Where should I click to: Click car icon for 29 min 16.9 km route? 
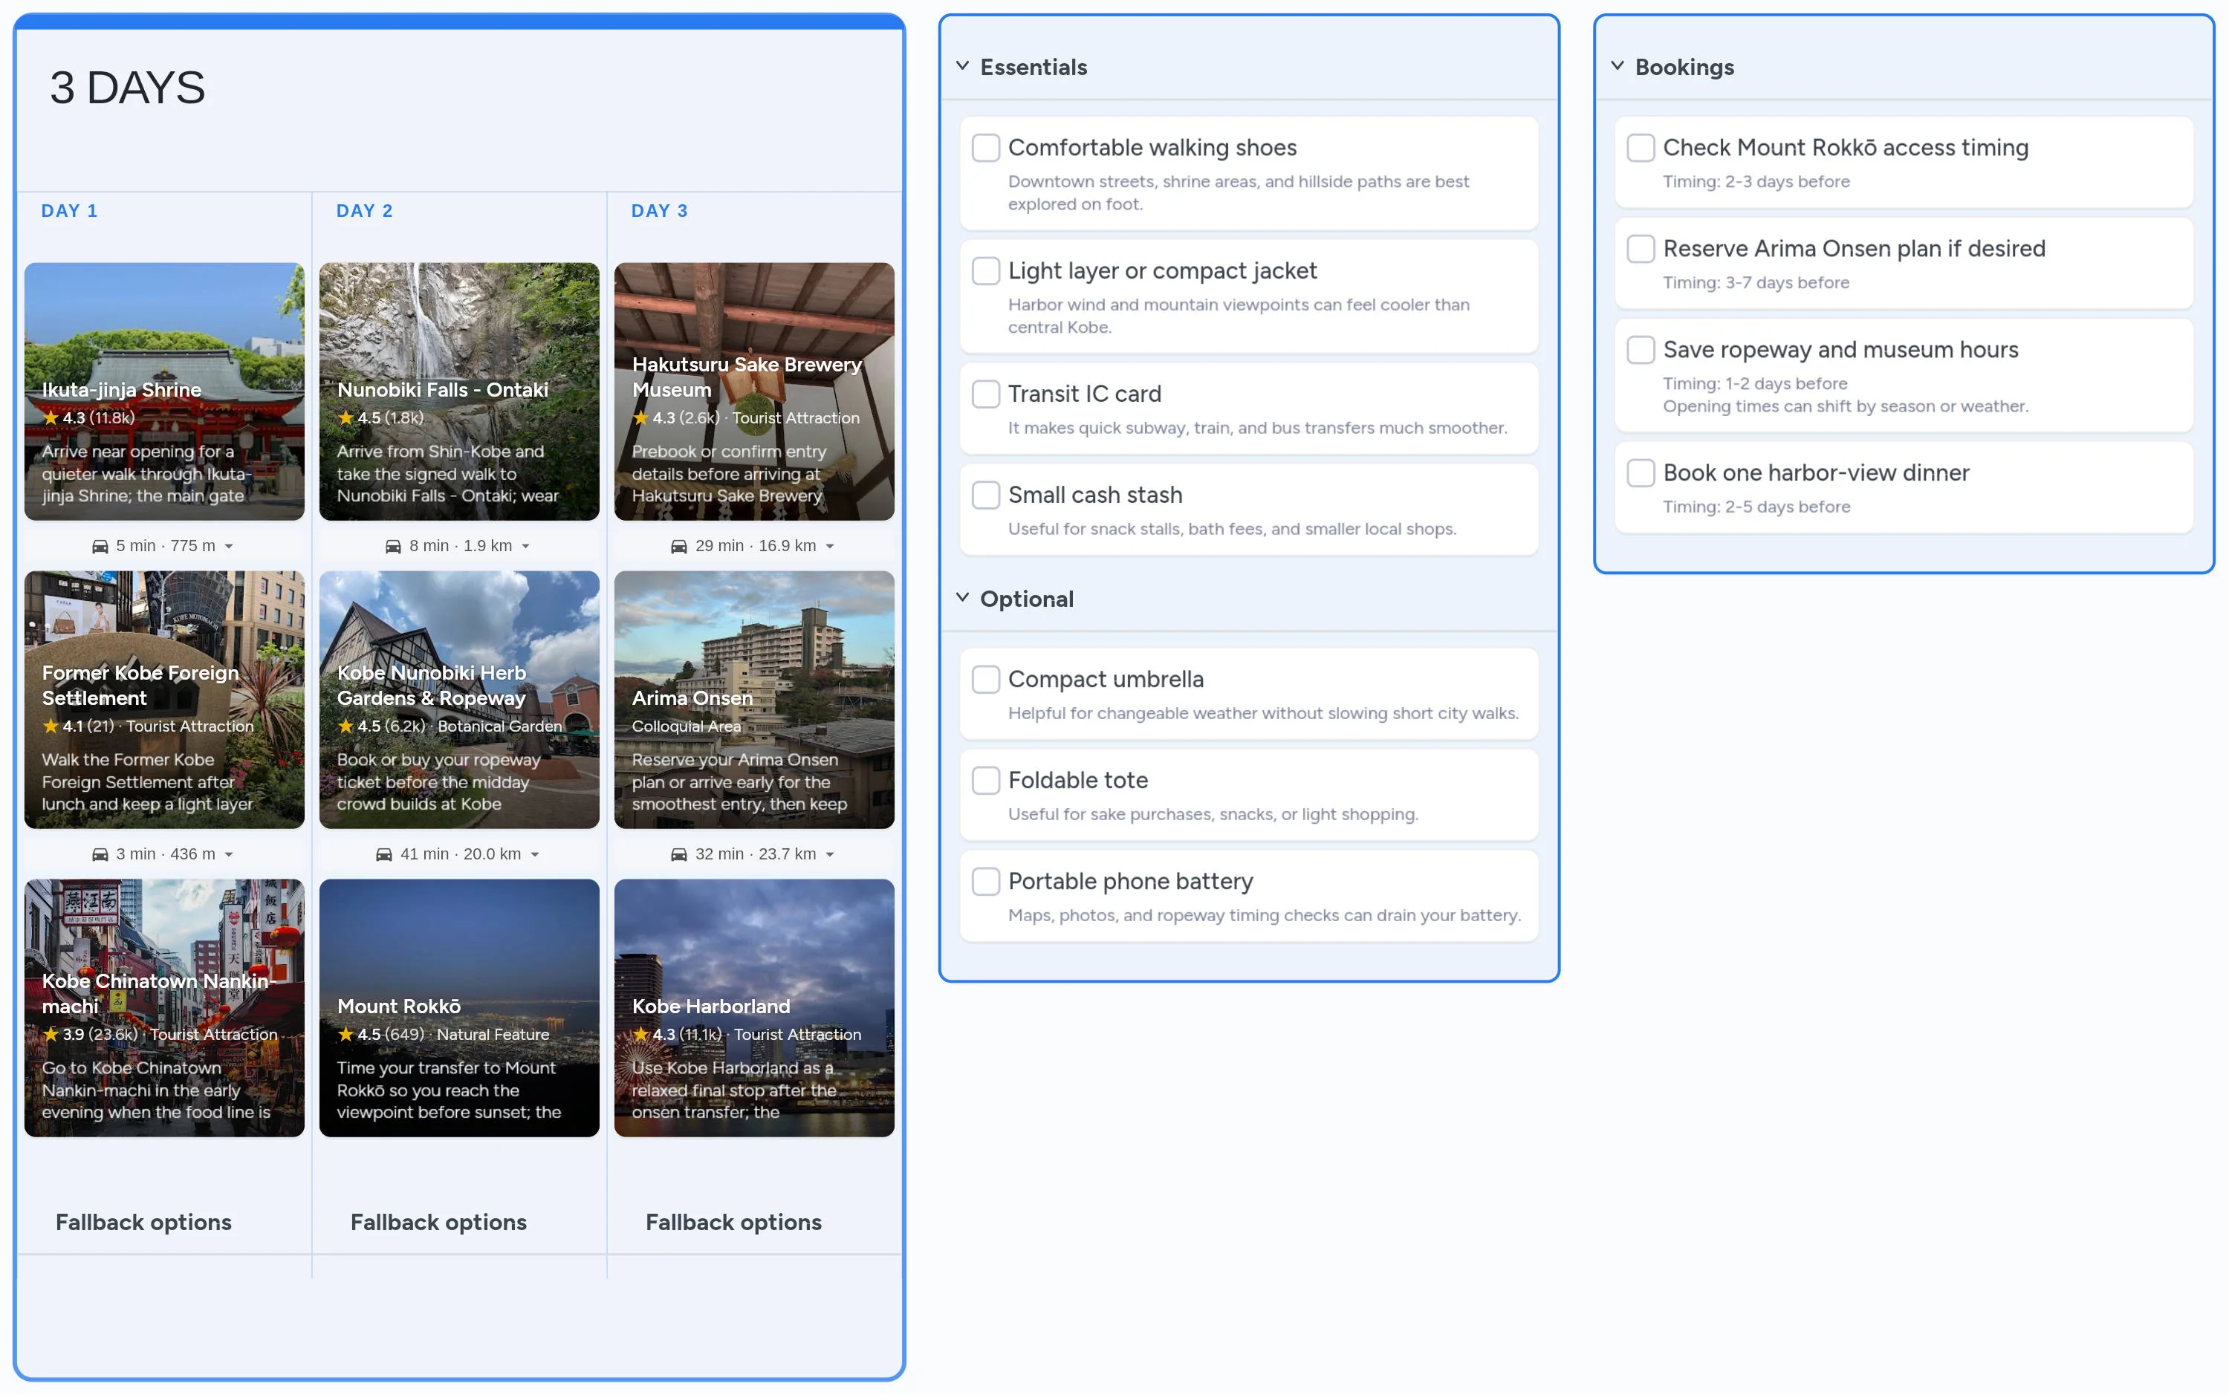coord(679,546)
